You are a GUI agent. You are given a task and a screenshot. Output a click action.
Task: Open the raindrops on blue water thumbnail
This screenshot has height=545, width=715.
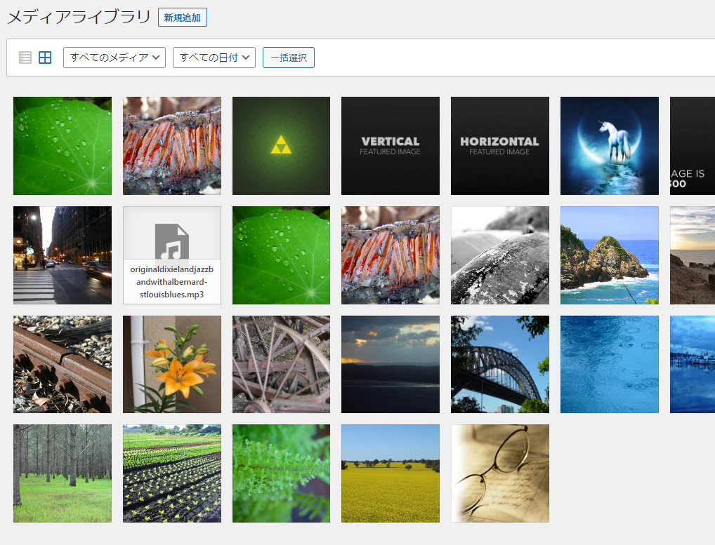(609, 364)
